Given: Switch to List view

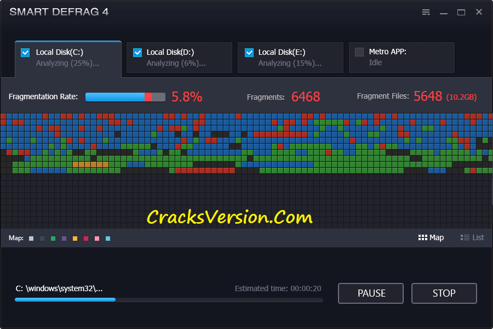Looking at the screenshot, I should [x=472, y=237].
